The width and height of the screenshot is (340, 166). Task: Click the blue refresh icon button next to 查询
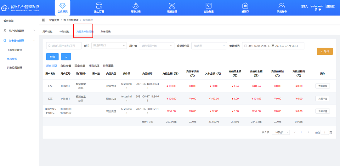[66, 57]
